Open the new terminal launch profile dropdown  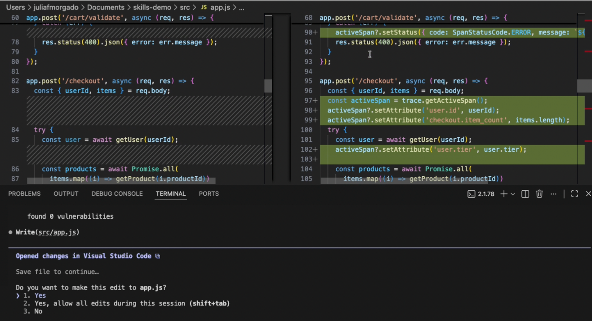pyautogui.click(x=513, y=194)
